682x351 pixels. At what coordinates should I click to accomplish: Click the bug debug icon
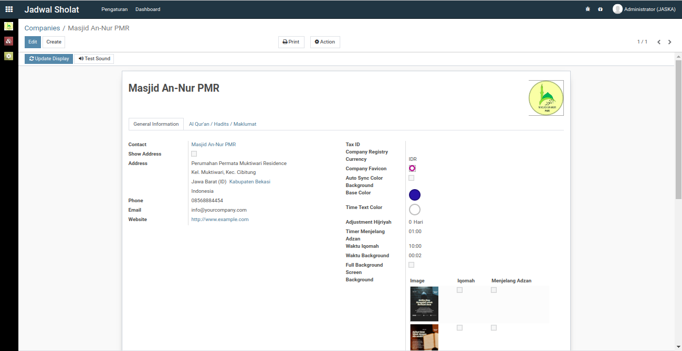[587, 9]
